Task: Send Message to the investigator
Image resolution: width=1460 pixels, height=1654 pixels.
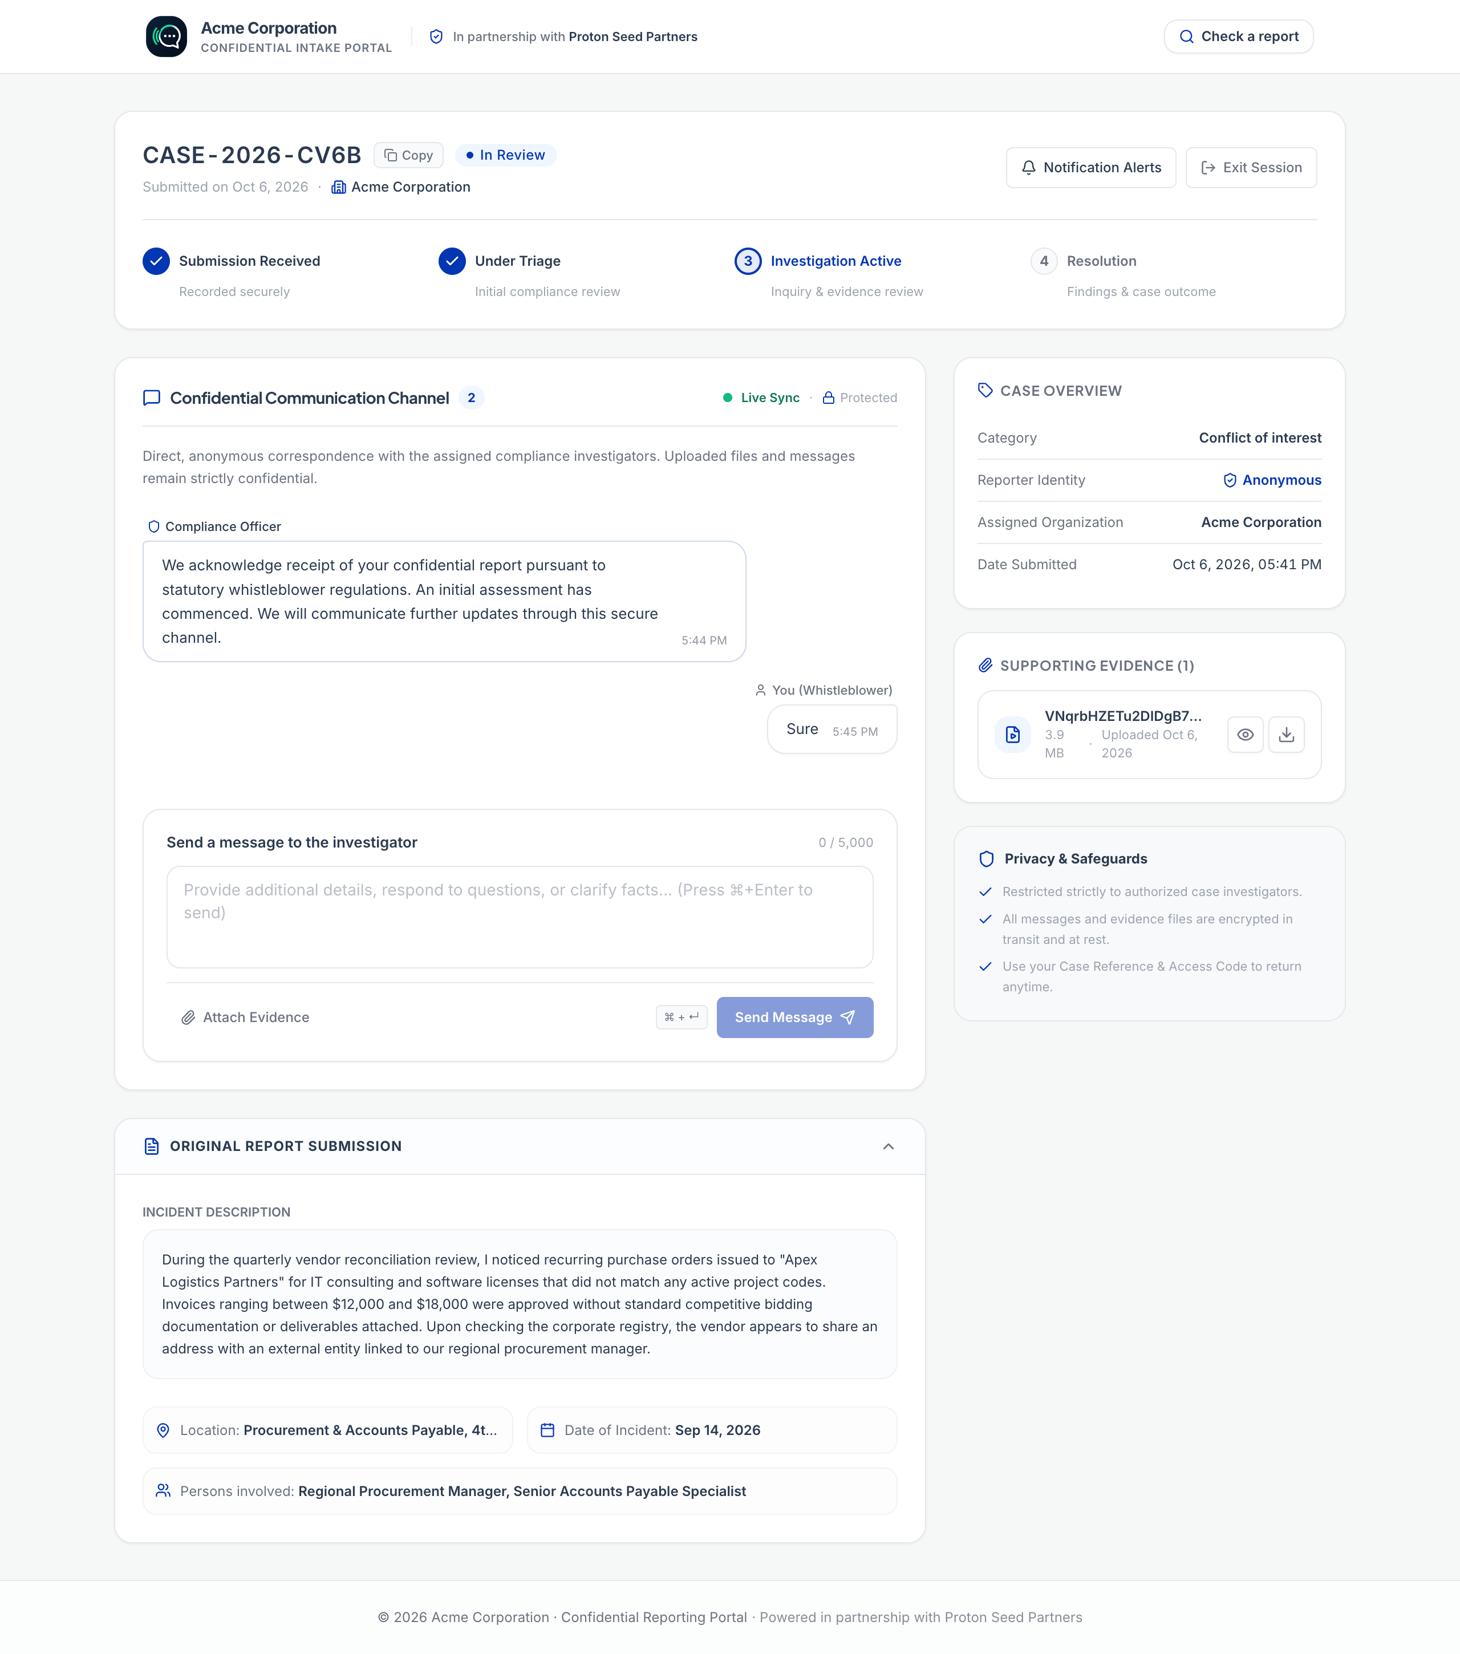Action: point(795,1017)
